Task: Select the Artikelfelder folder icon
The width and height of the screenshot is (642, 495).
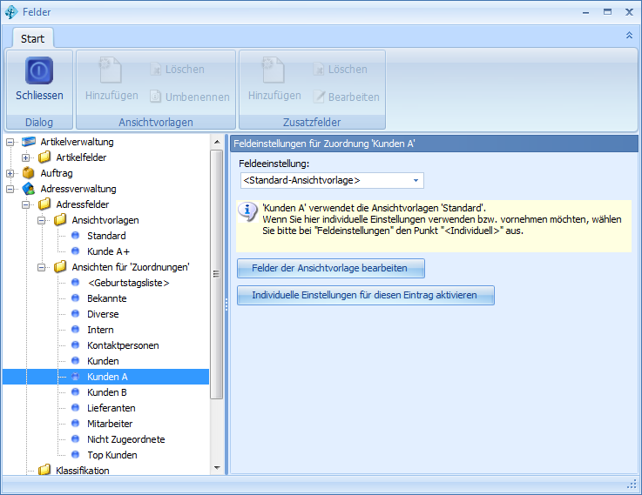Action: coord(44,157)
